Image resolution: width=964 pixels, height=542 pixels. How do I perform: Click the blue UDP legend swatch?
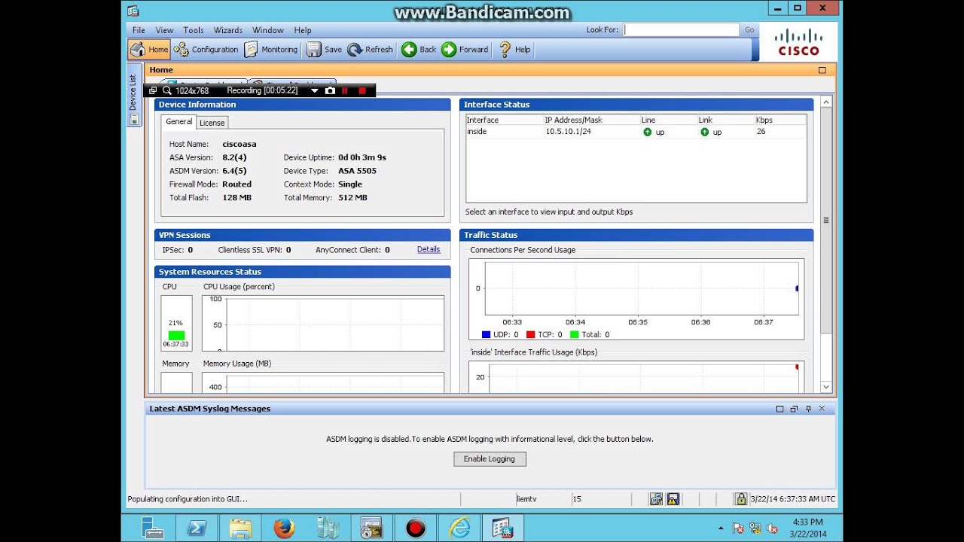[x=486, y=335]
